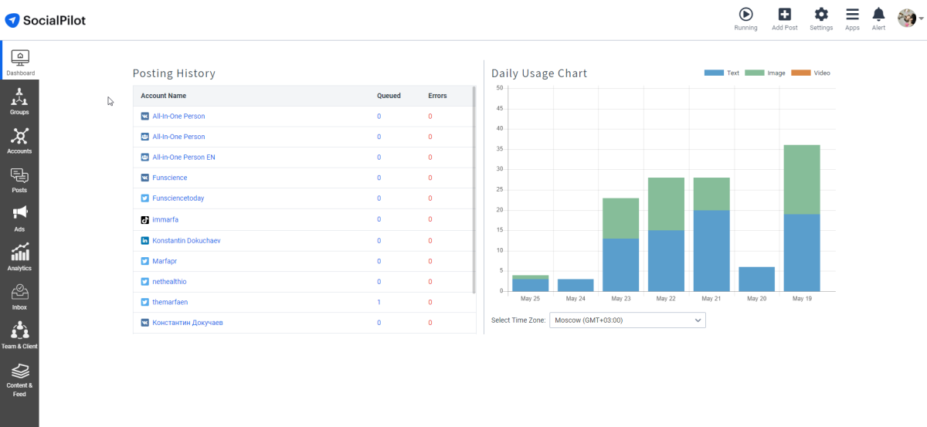927x427 pixels.
Task: Open Posts in the sidebar
Action: [19, 180]
